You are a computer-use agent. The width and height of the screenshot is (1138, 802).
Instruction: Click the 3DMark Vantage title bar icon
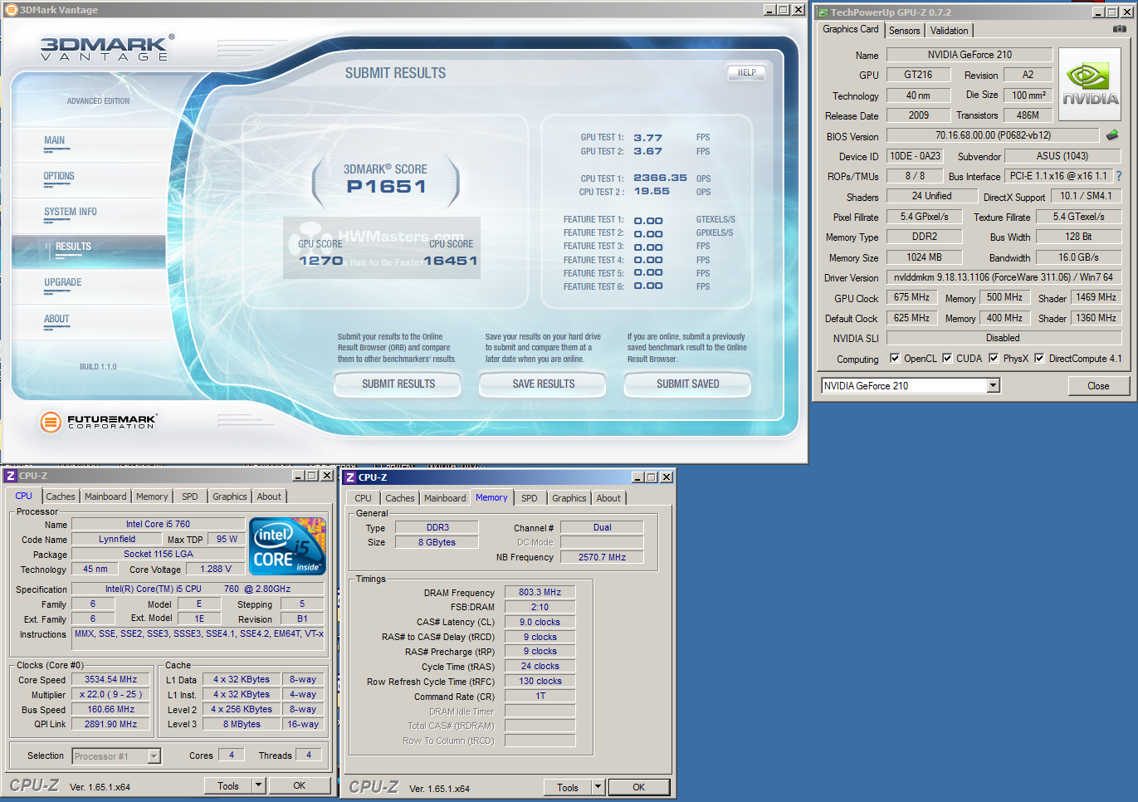click(x=11, y=10)
